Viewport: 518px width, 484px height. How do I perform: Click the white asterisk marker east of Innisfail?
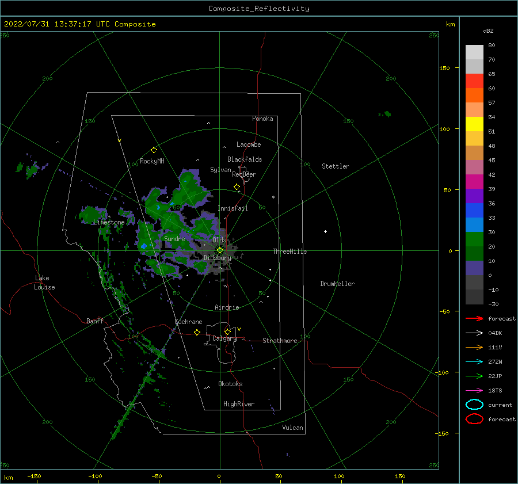click(x=273, y=197)
